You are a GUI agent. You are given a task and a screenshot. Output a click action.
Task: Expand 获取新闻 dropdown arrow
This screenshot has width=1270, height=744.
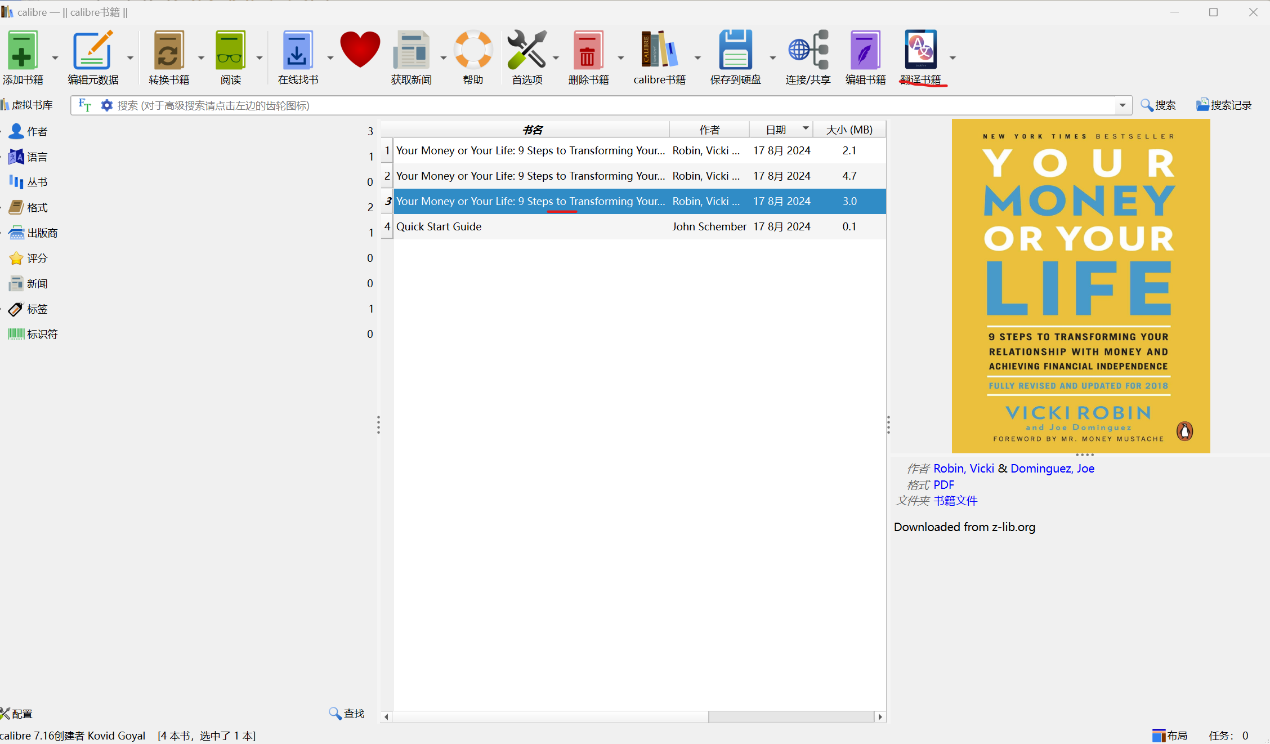[x=443, y=57]
